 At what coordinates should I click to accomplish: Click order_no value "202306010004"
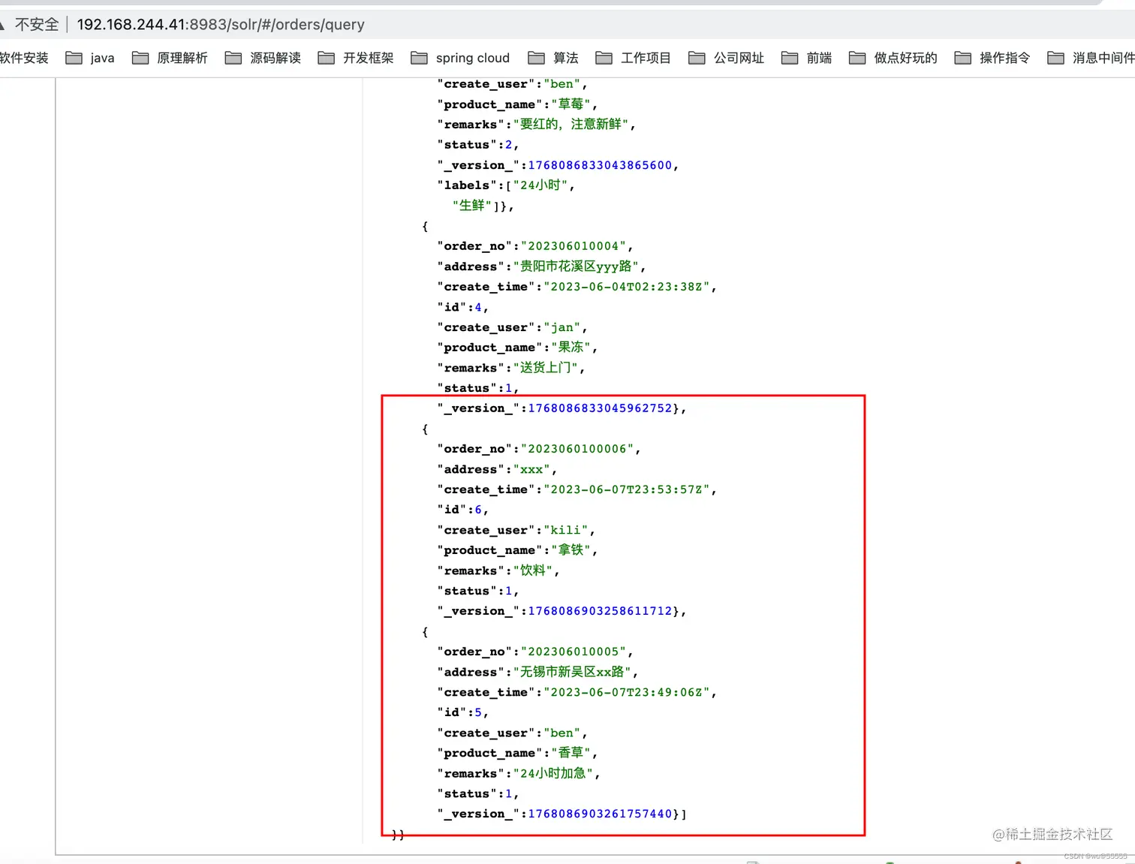[574, 246]
